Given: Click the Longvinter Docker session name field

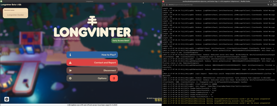Looking at the screenshot, I should click(x=16, y=15).
